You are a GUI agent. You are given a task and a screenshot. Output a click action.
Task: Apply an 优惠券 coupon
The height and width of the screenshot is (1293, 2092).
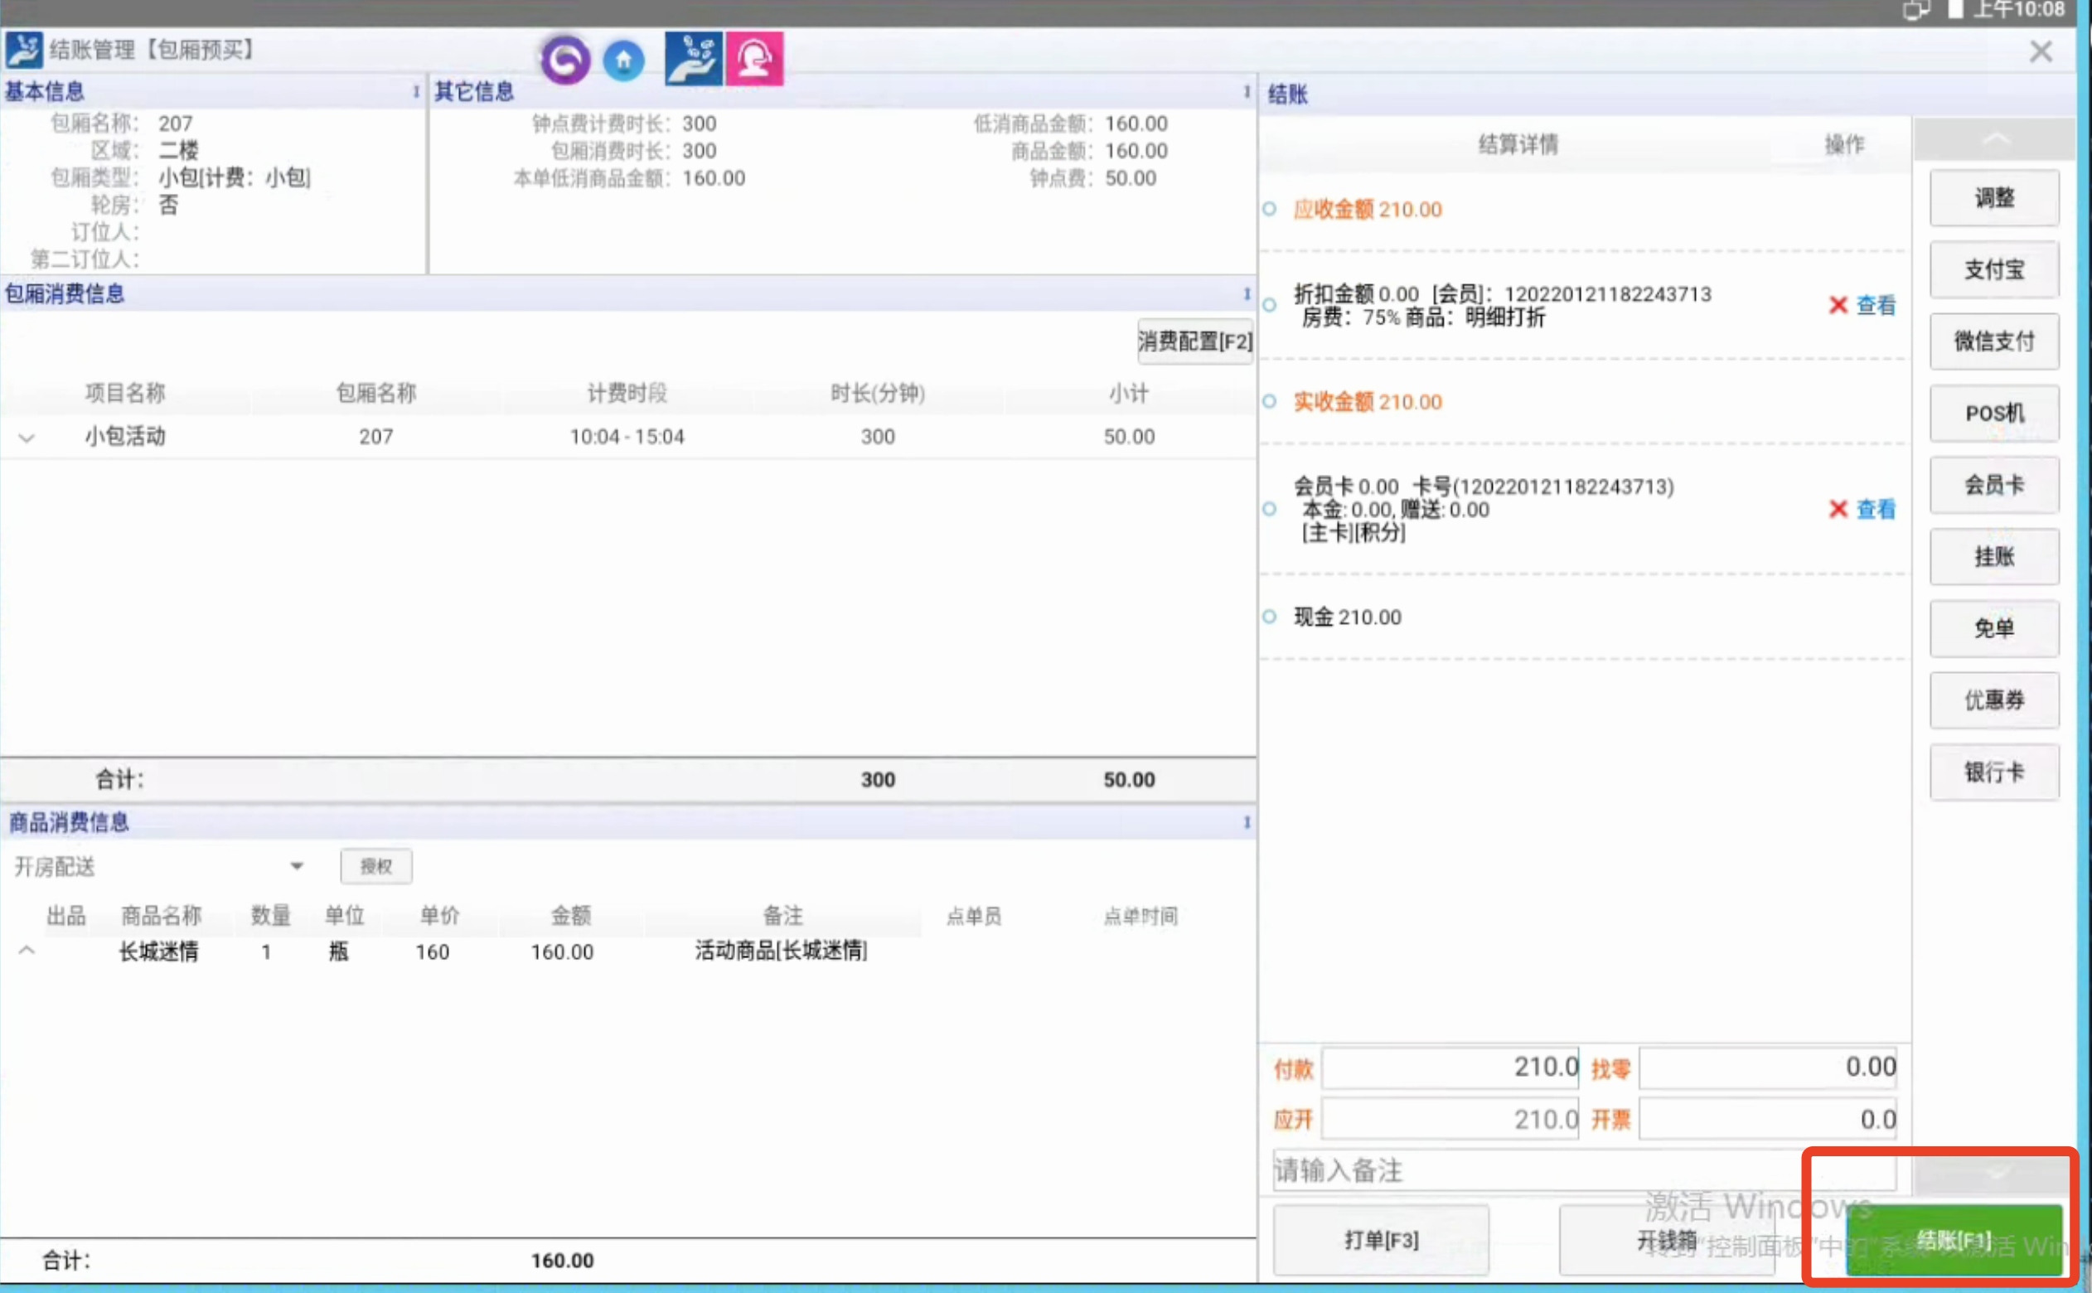1993,701
